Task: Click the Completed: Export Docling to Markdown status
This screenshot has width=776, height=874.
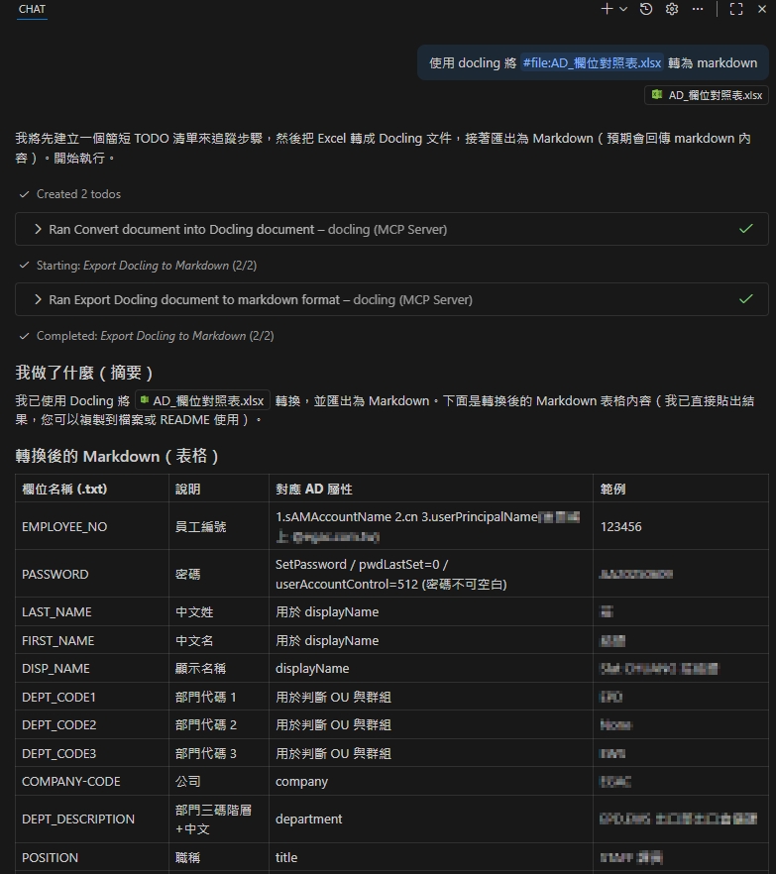Action: (155, 336)
